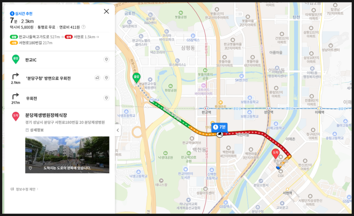Click the 서현로180번길 217m segment
Image resolution: width=354 pixels, height=216 pixels.
pyautogui.click(x=31, y=43)
